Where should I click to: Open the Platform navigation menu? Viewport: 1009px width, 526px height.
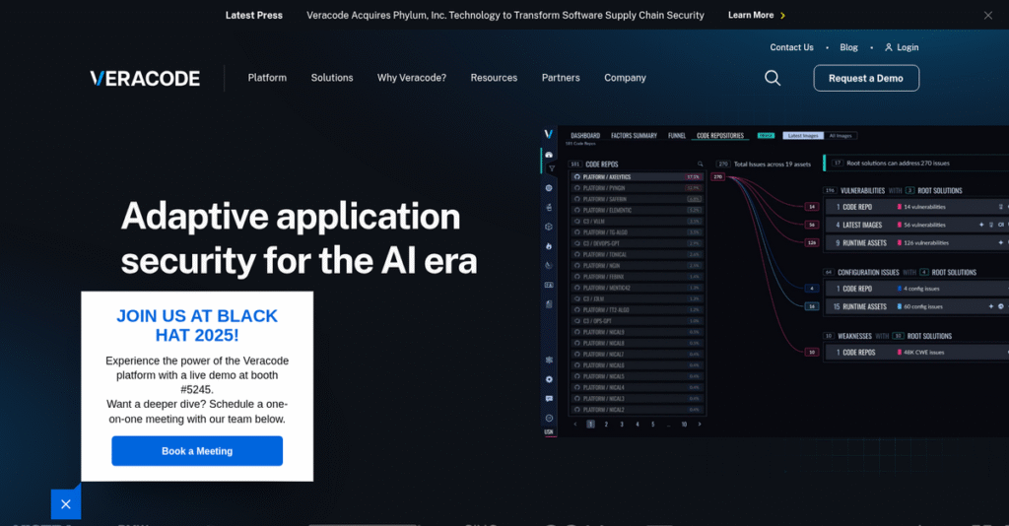click(267, 78)
